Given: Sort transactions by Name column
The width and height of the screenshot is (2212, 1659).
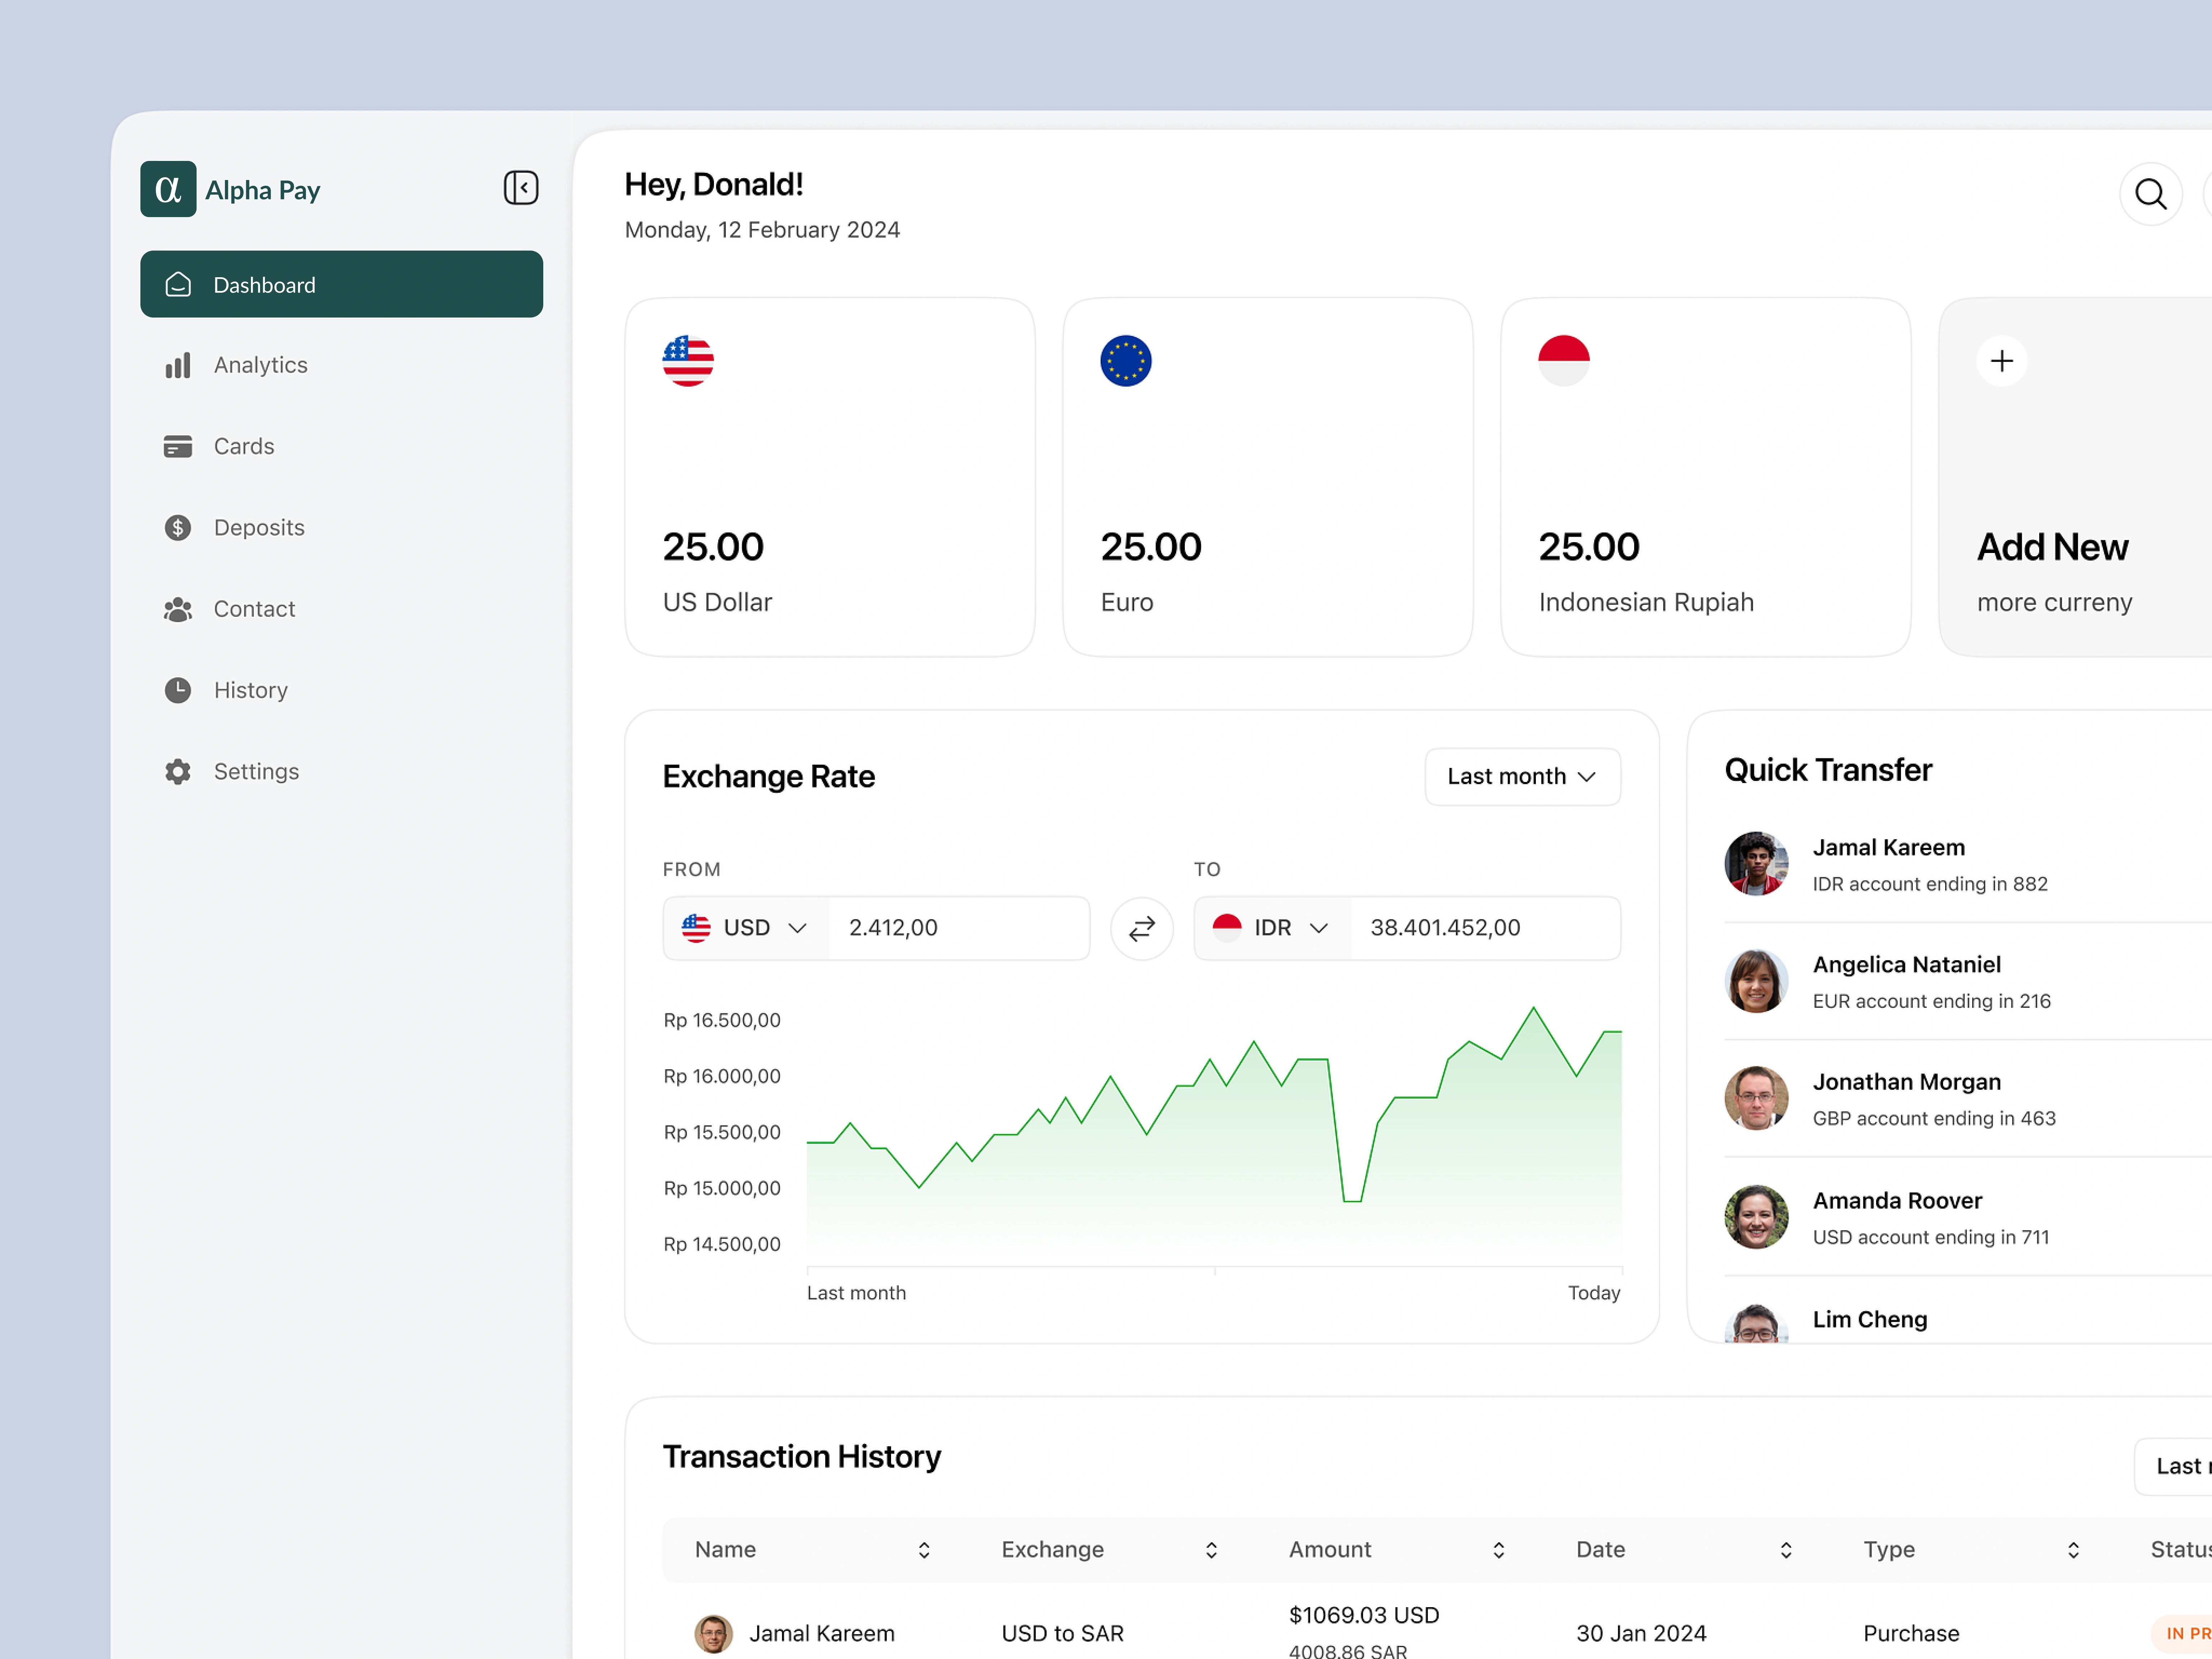Looking at the screenshot, I should (x=924, y=1550).
